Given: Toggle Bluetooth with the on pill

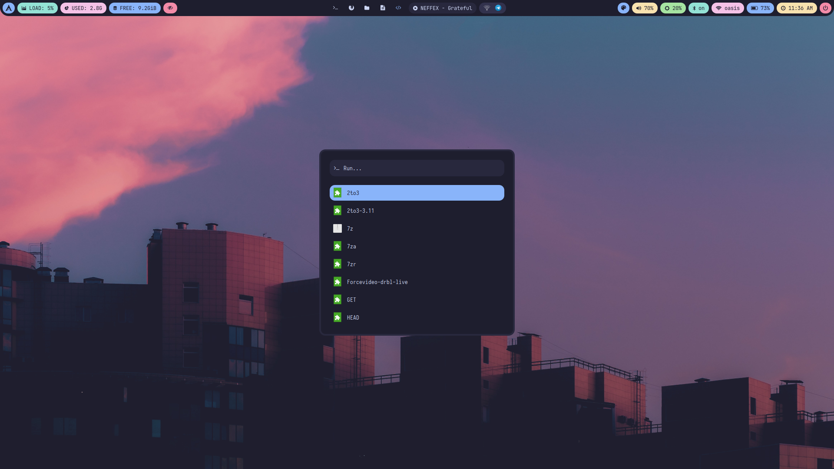Looking at the screenshot, I should point(698,8).
